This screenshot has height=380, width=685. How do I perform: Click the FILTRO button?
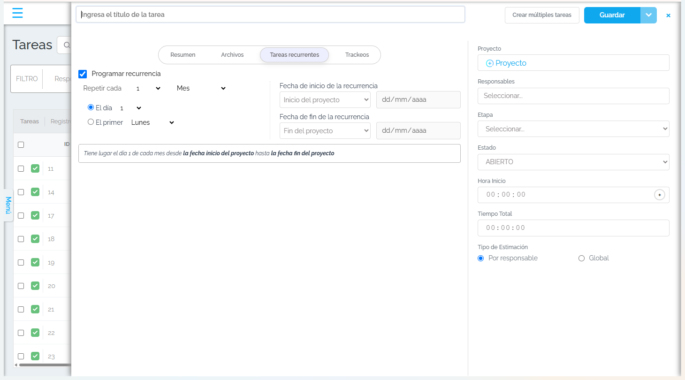click(x=27, y=79)
